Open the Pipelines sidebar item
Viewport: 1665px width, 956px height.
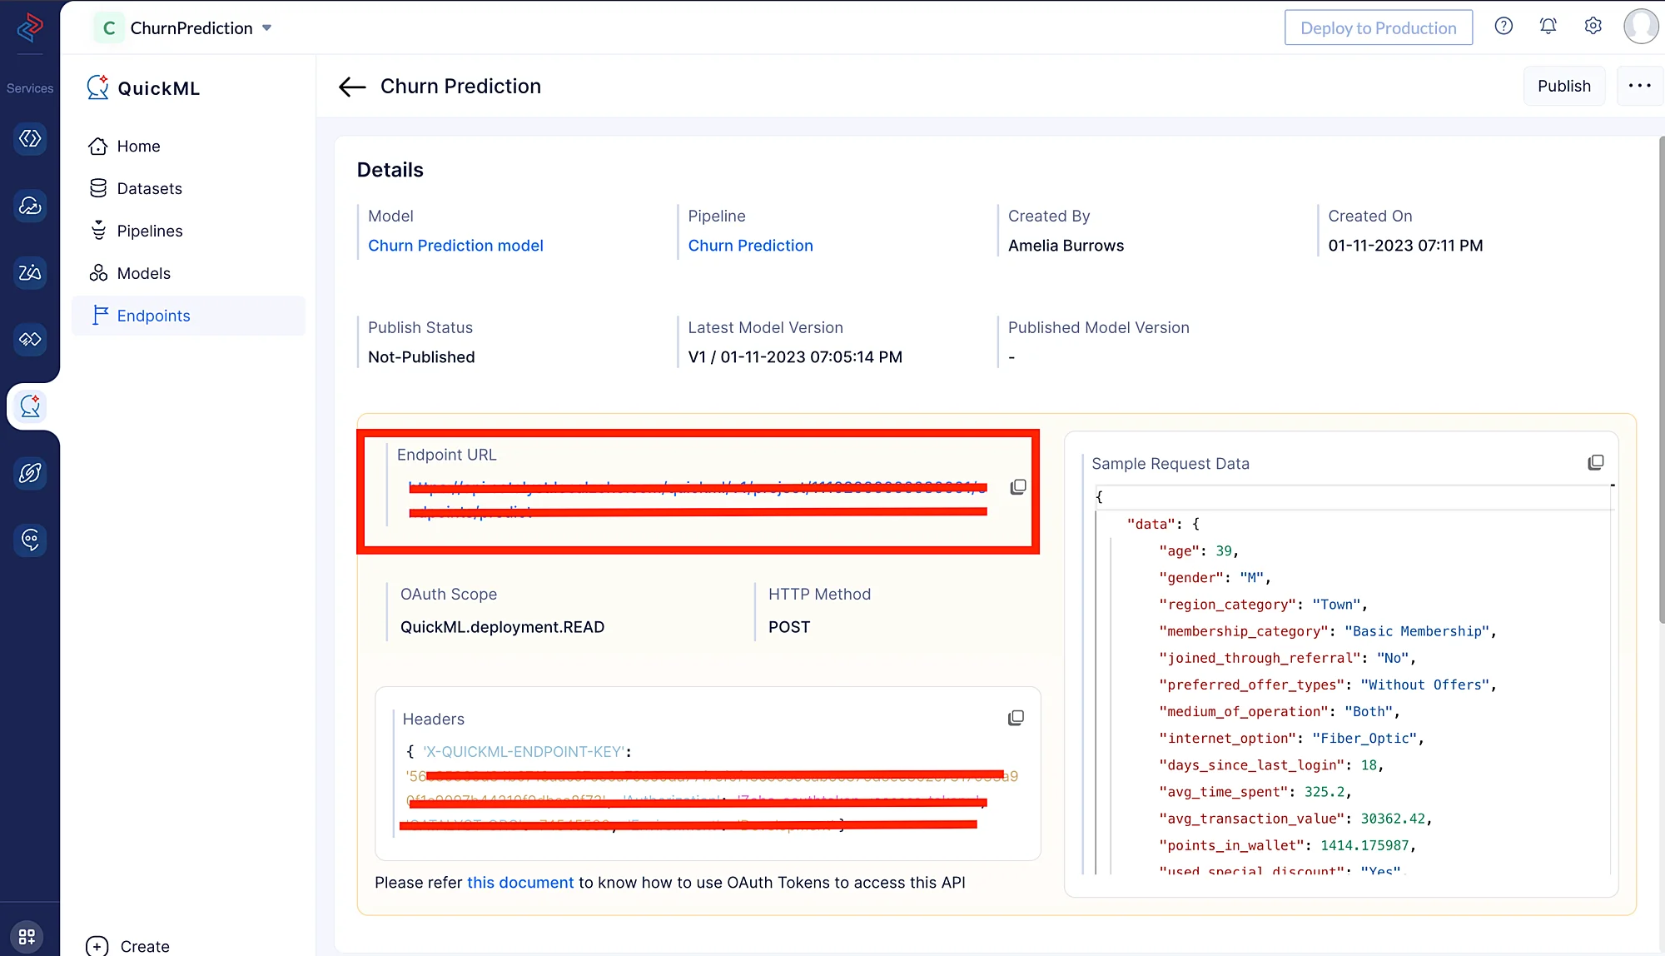tap(149, 232)
